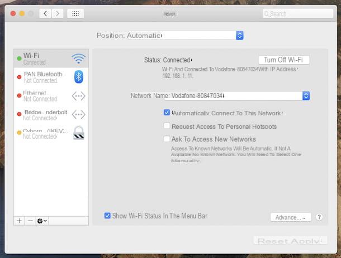This screenshot has height=258, width=341.
Task: Select Ethernet service in the list
Action: (x=51, y=96)
